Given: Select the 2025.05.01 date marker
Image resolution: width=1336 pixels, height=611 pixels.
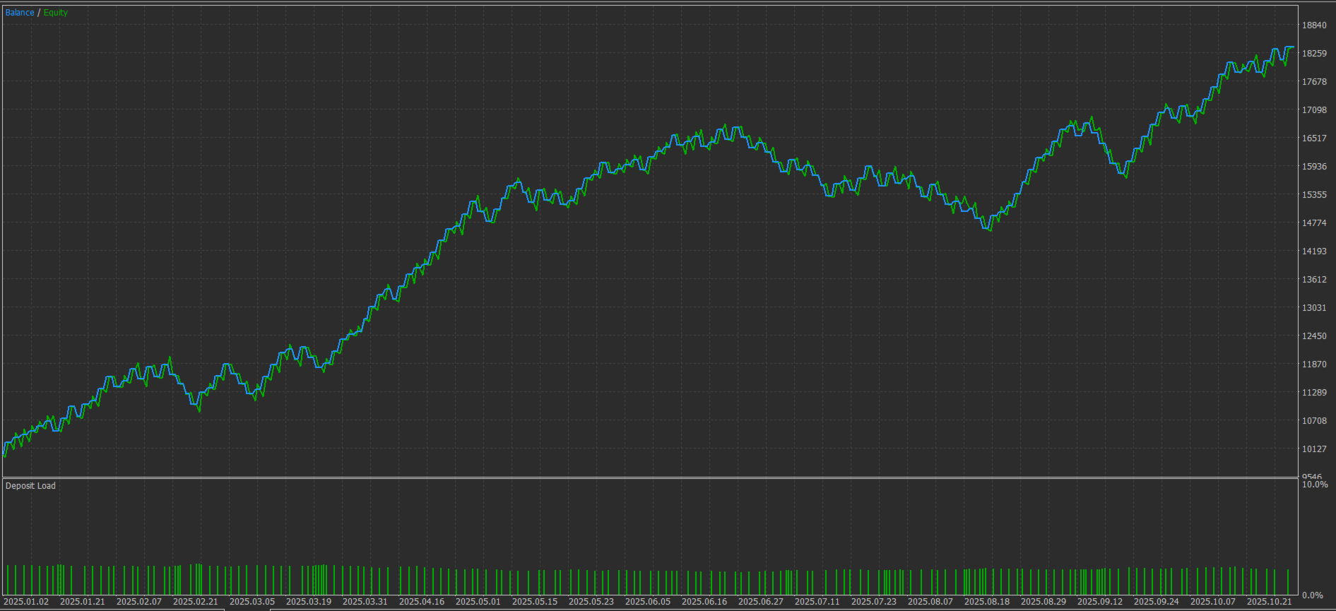Looking at the screenshot, I should click(x=478, y=602).
